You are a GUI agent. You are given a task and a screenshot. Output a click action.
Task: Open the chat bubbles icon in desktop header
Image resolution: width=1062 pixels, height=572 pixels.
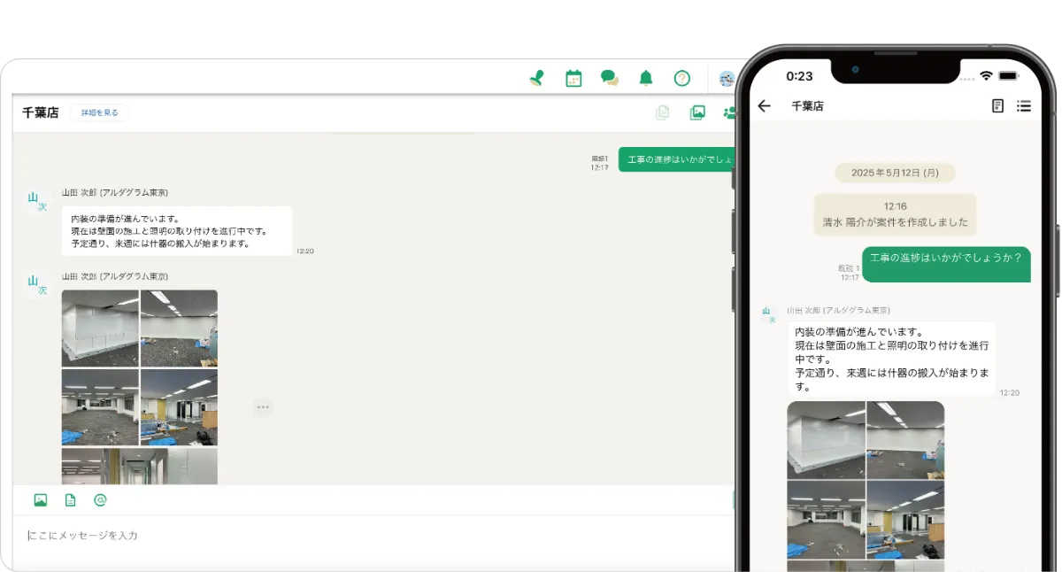[x=610, y=78]
